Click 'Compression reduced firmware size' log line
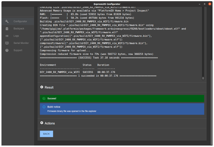214x147 pixels. (97, 54)
